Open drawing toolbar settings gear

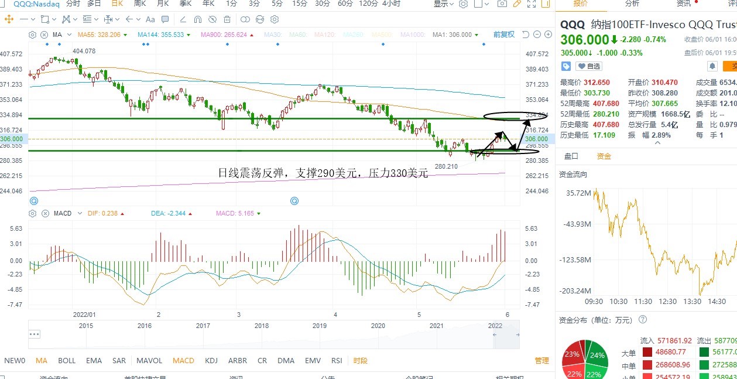(x=275, y=19)
